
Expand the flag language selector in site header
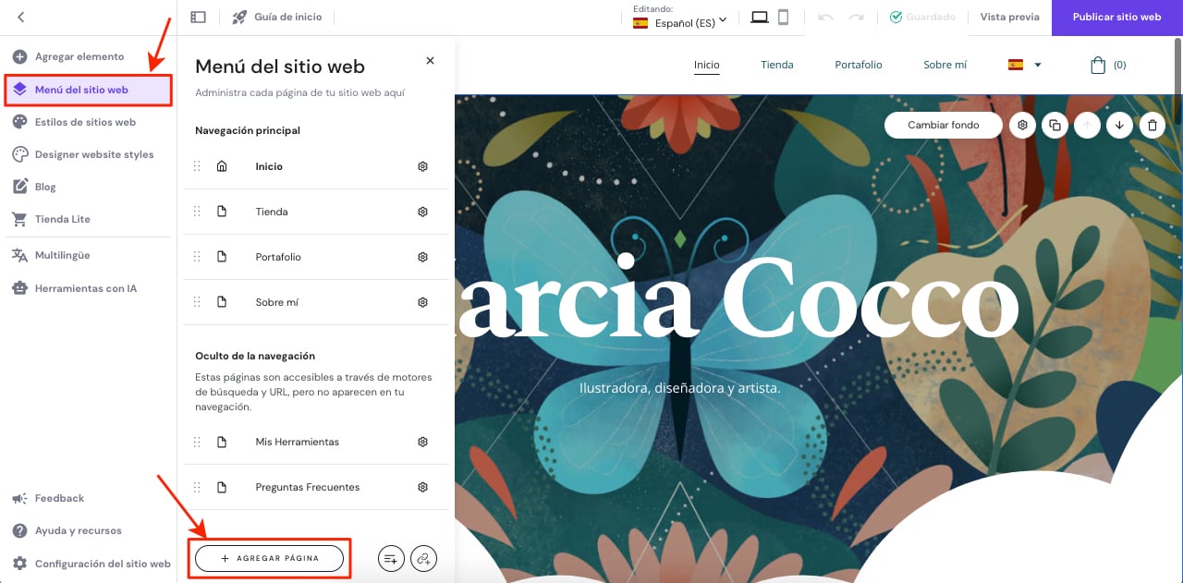(x=1024, y=65)
